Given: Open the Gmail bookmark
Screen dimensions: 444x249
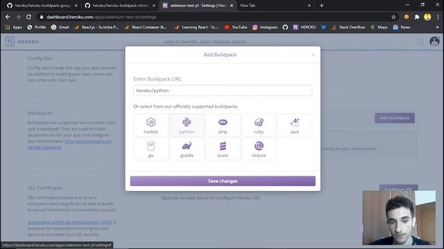Looking at the screenshot, I should (60, 27).
